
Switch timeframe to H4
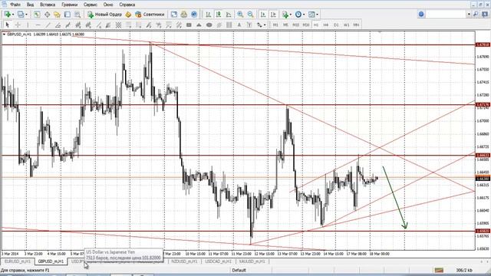326,25
